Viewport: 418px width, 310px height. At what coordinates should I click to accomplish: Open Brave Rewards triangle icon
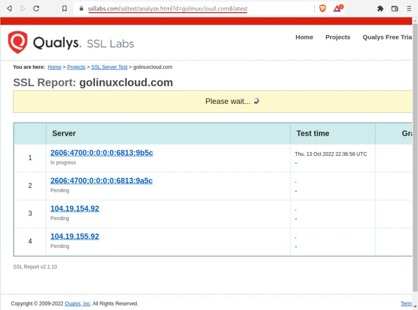click(337, 8)
